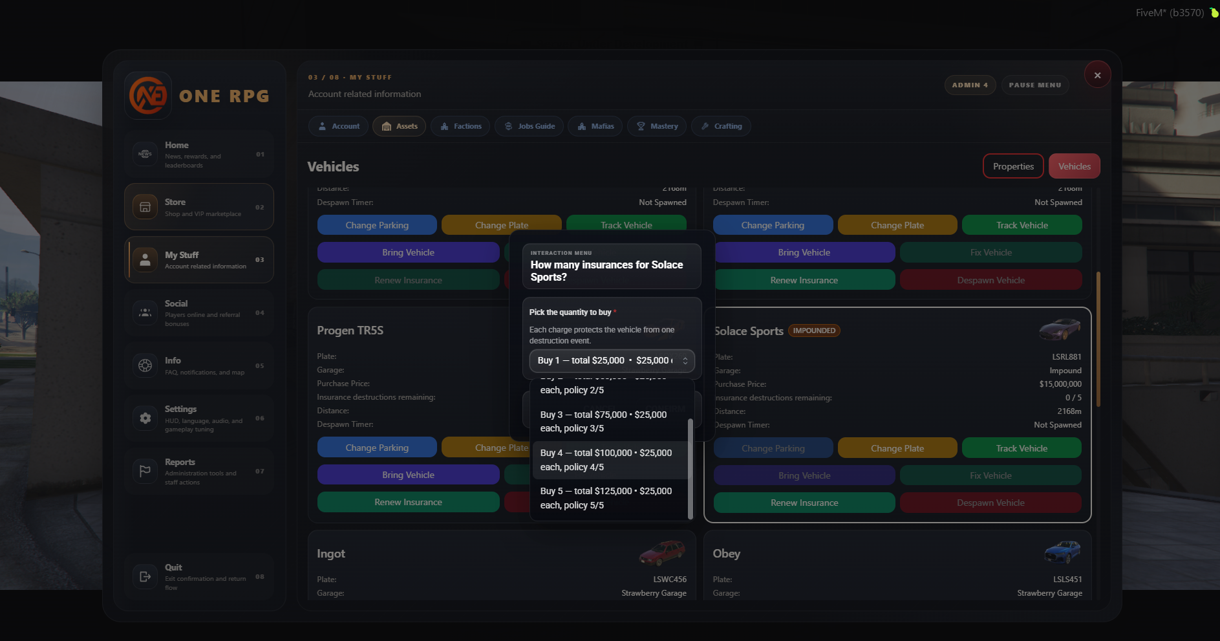The image size is (1220, 641).
Task: Switch to the Account tab
Action: (338, 126)
